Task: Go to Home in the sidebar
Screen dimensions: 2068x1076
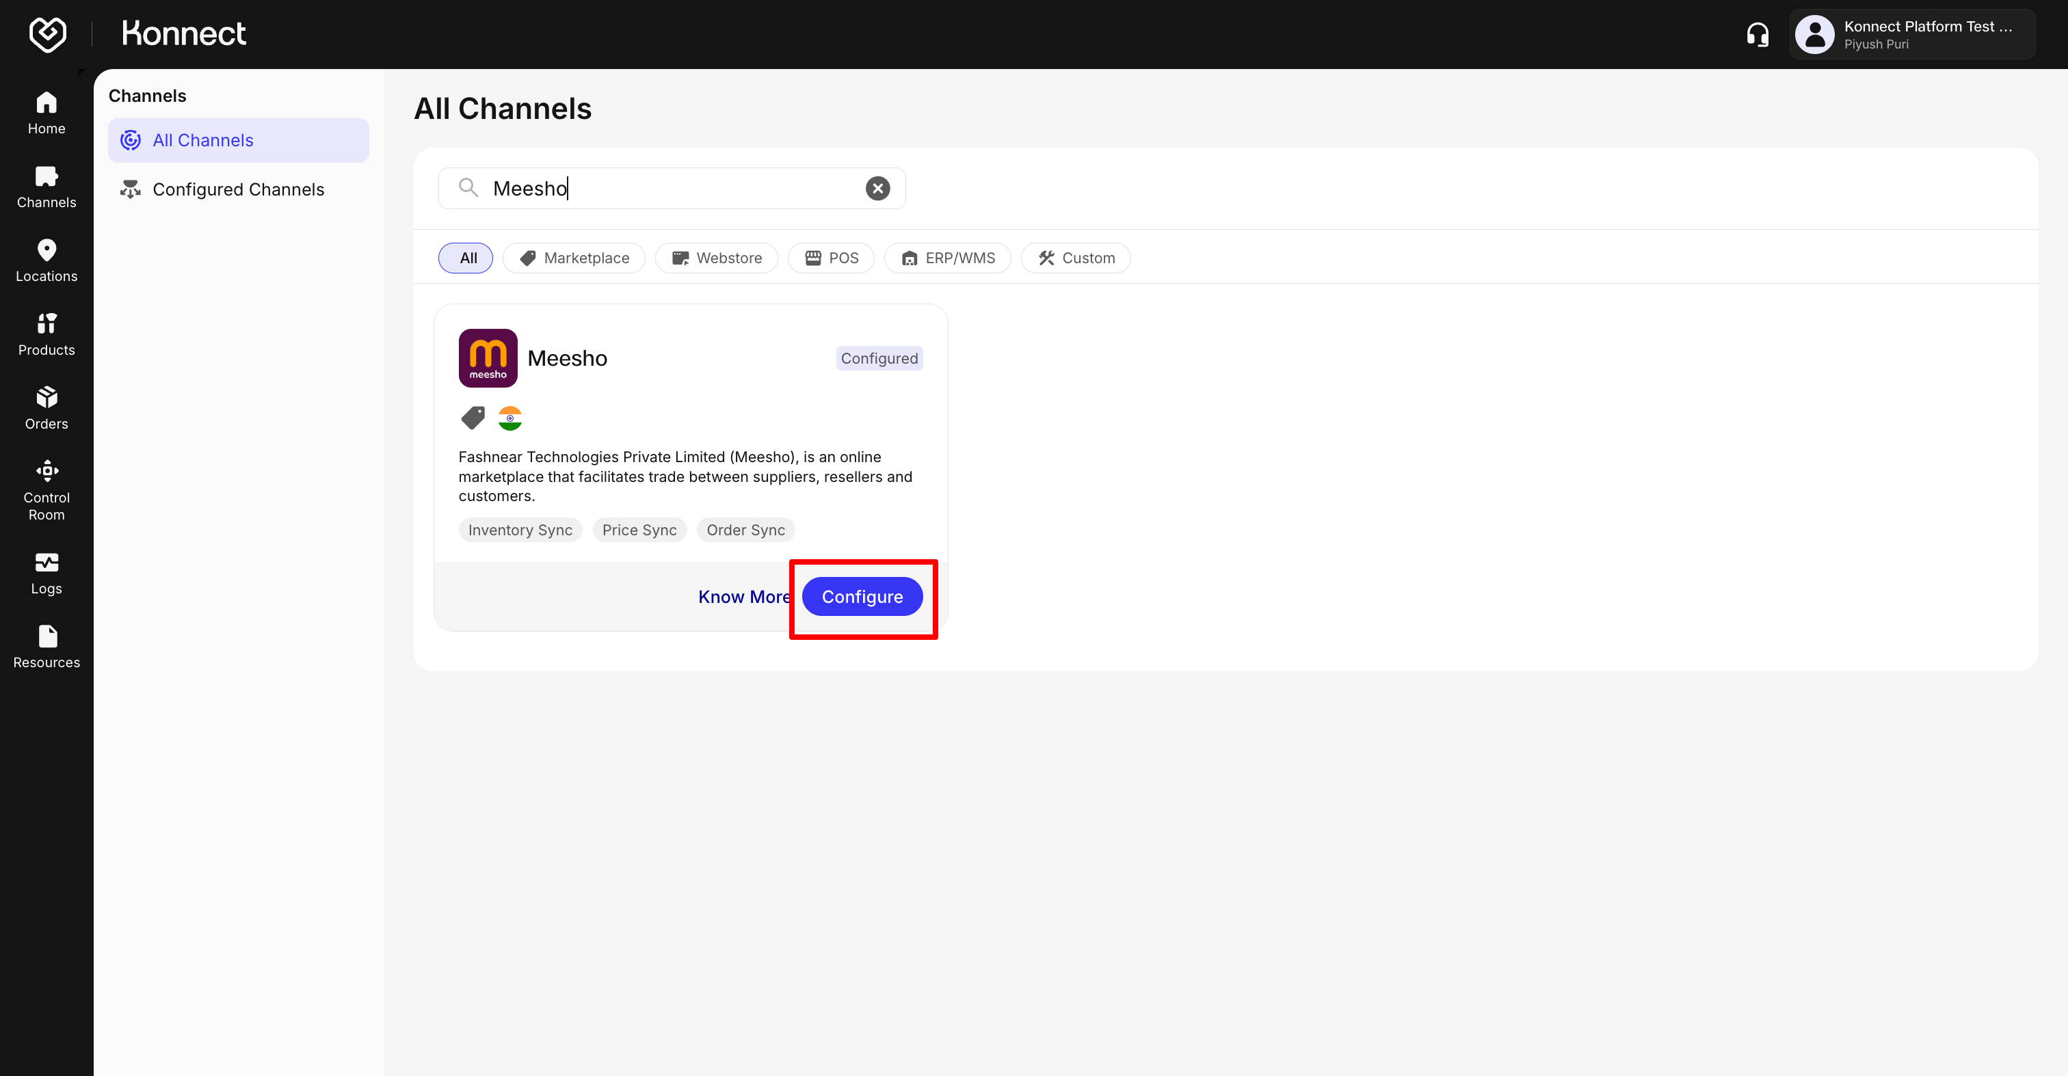Action: (47, 113)
